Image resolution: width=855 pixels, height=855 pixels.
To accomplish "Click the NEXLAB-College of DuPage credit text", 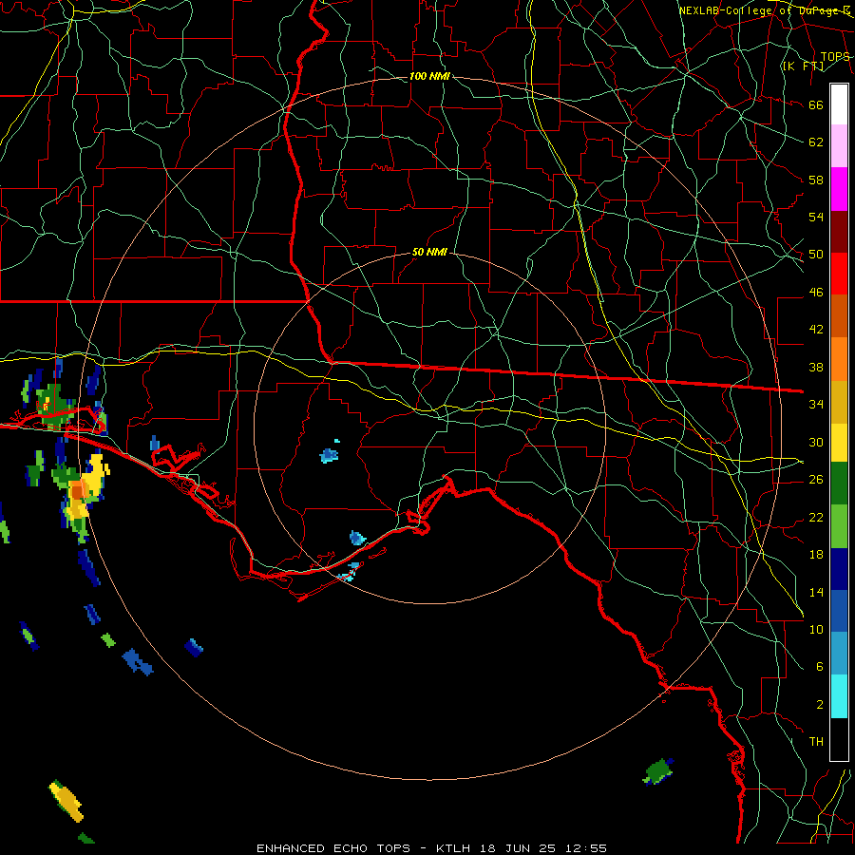I will click(764, 10).
